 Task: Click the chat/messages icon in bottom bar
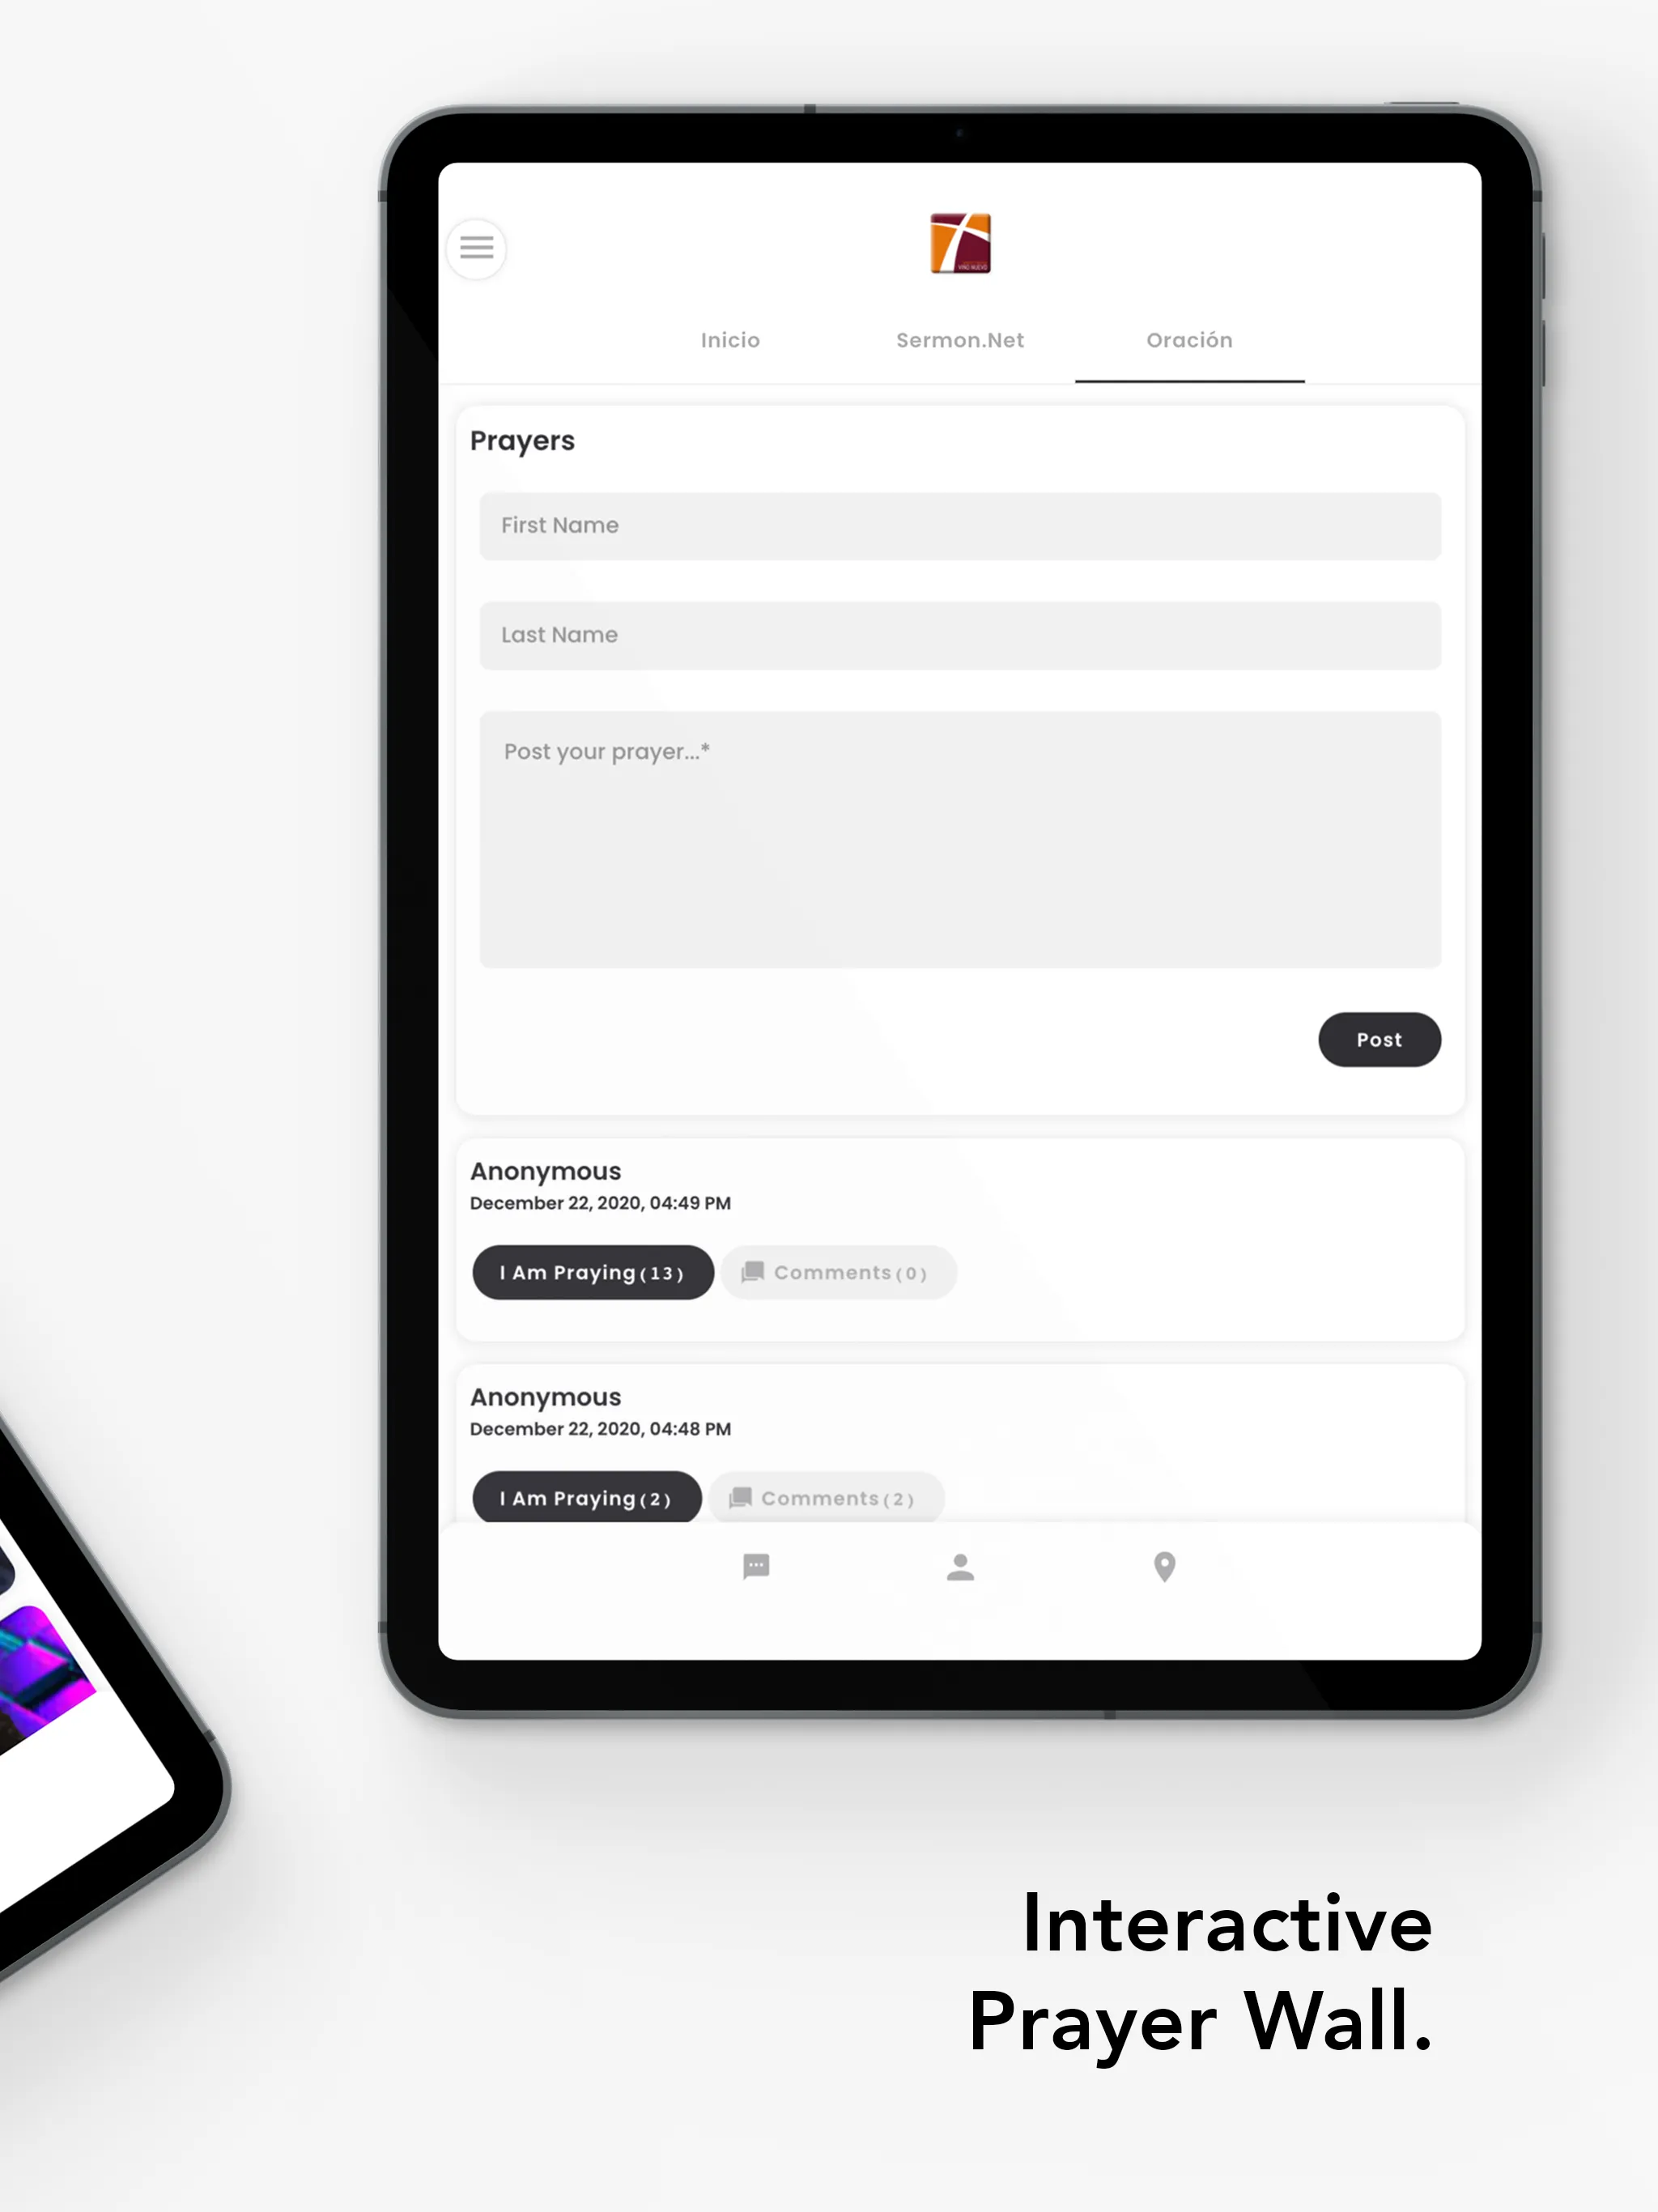(758, 1566)
